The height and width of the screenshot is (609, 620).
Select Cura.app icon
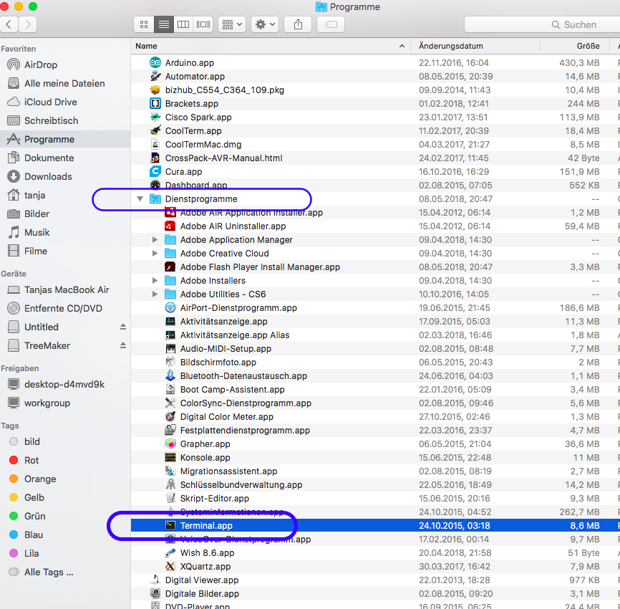[155, 171]
